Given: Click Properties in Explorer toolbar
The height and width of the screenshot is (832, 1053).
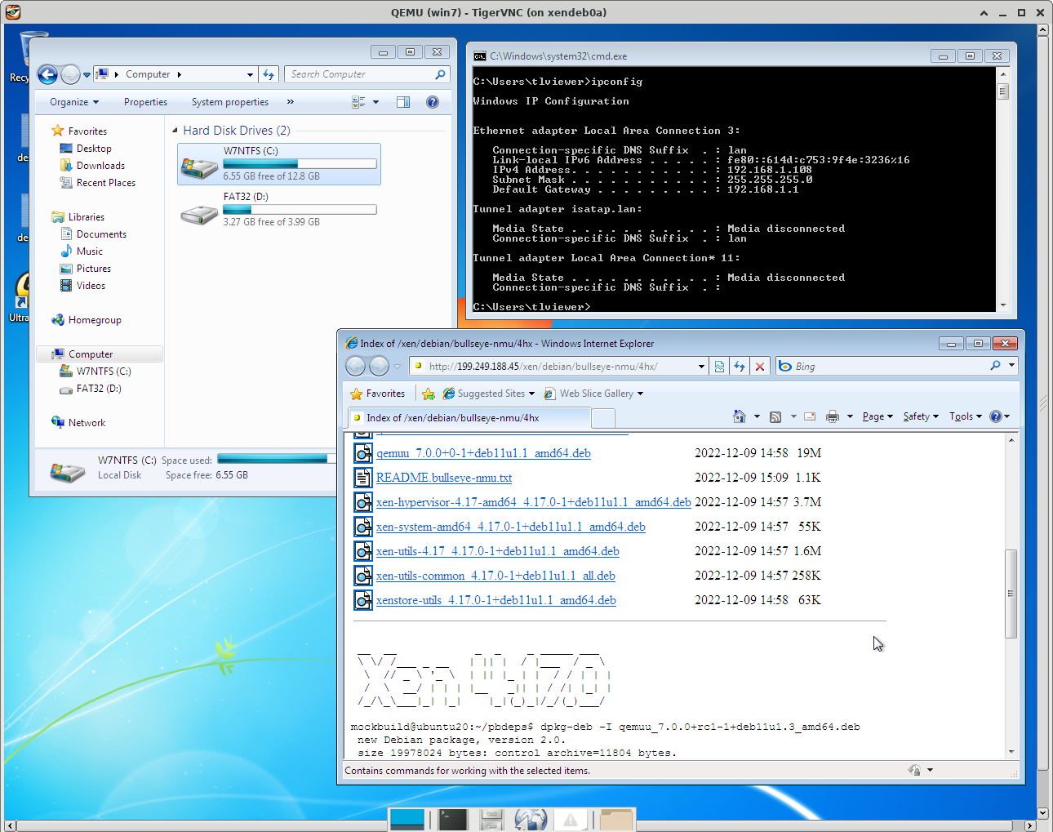Looking at the screenshot, I should coord(145,102).
